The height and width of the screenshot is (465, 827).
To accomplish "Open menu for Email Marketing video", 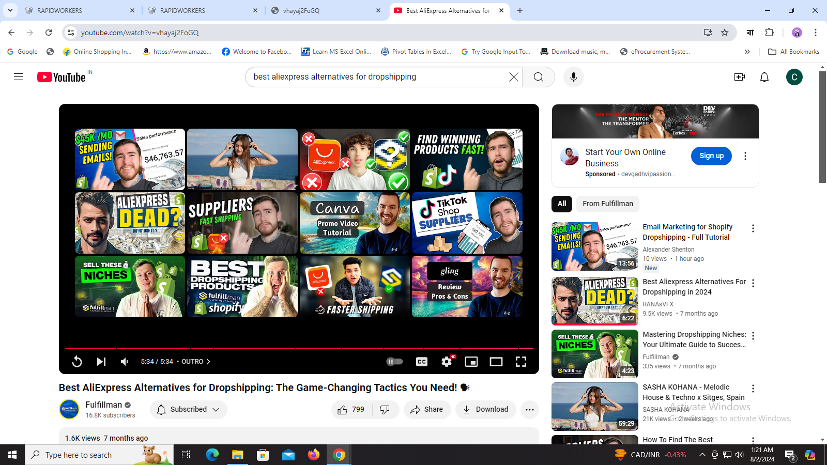I will pyautogui.click(x=753, y=228).
